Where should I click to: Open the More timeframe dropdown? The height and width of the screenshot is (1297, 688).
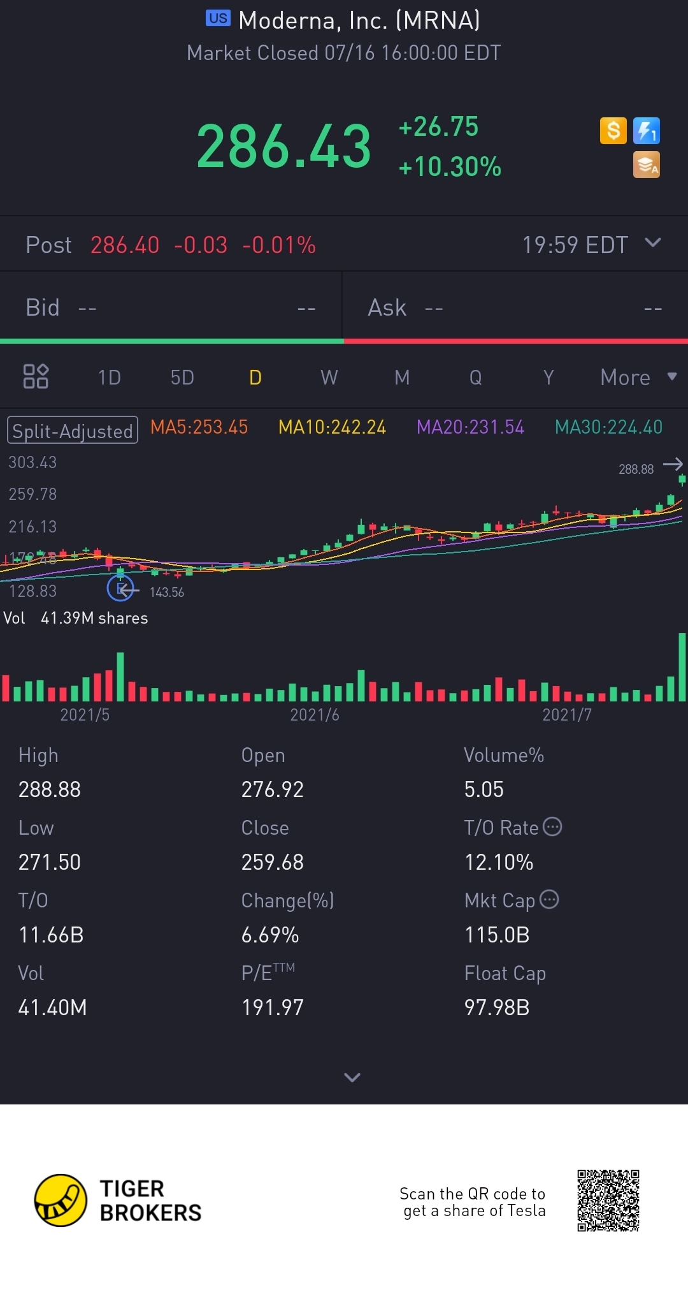coord(638,377)
